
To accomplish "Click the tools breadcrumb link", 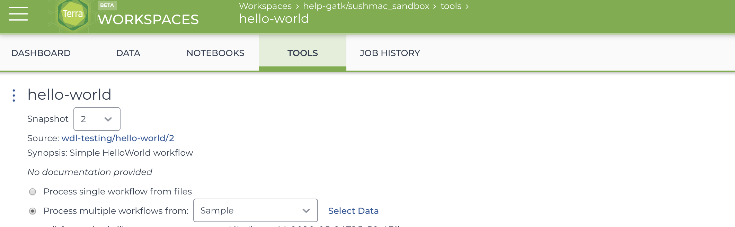I will [451, 6].
